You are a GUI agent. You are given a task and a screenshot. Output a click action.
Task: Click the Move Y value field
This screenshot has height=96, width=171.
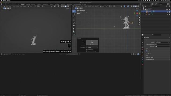(92, 43)
